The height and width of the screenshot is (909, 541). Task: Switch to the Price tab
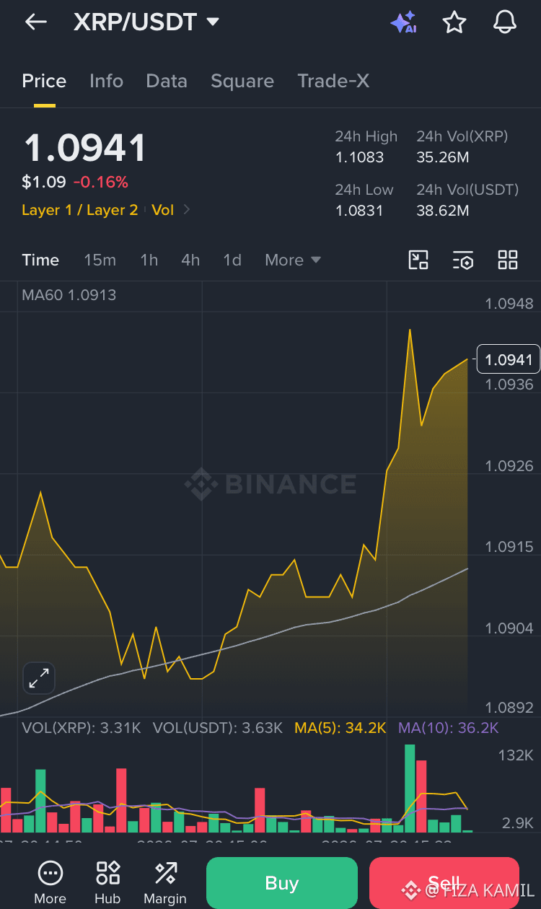click(x=44, y=81)
